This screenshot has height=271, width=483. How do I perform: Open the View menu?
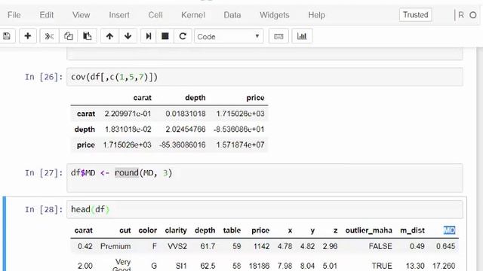[x=81, y=15]
